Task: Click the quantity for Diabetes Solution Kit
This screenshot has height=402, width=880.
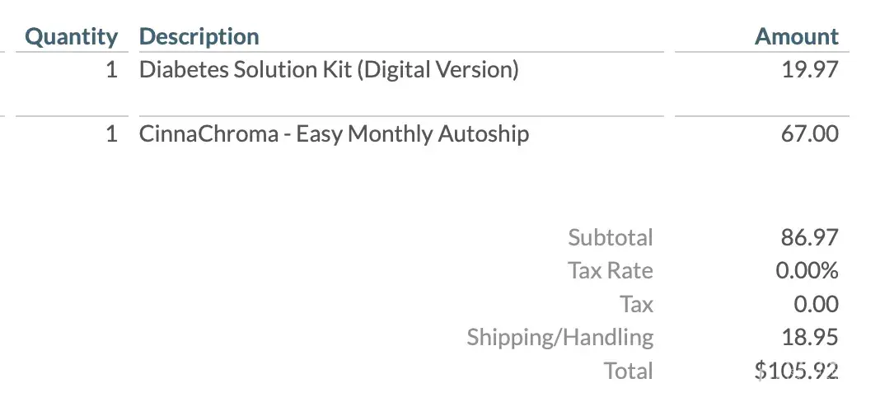Action: pos(111,70)
